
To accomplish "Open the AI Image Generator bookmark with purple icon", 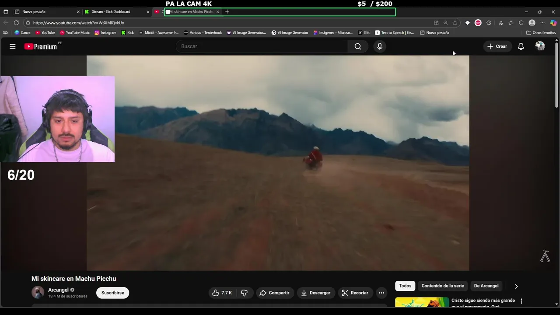I will click(246, 33).
